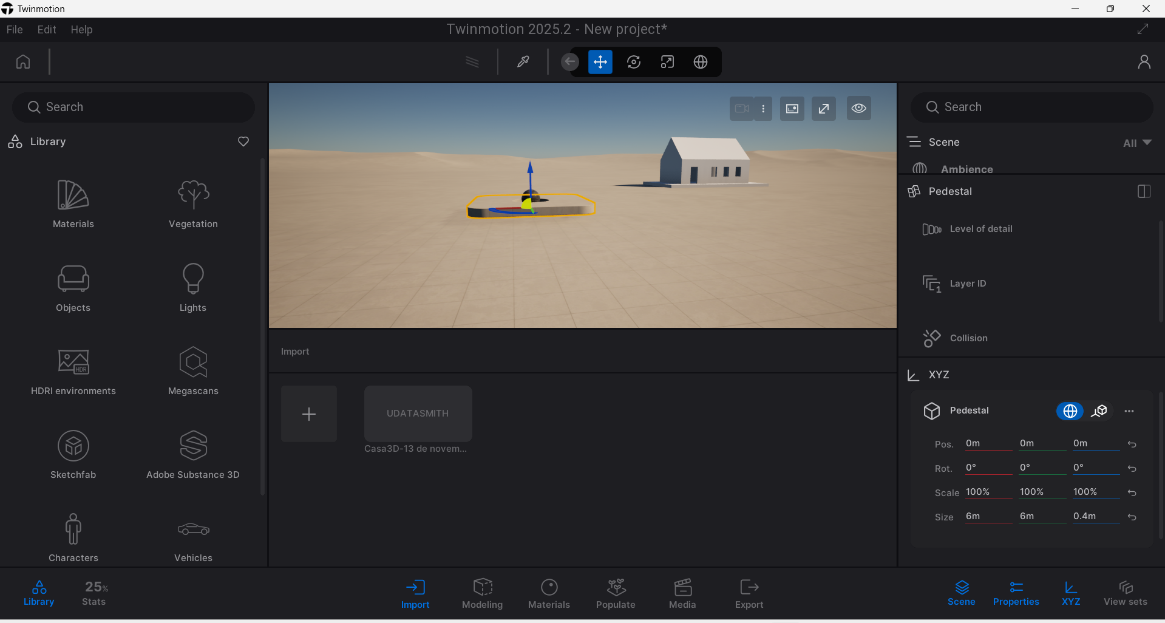Open Pedestal transform more options menu
This screenshot has height=623, width=1165.
[1129, 411]
